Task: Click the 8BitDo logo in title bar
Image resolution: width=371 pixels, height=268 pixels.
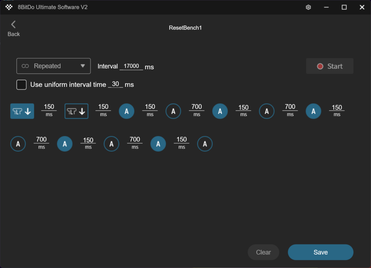Action: (9, 7)
